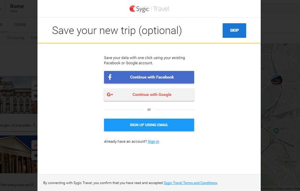
Task: Open the Pantheon photo card
Action: (17, 154)
